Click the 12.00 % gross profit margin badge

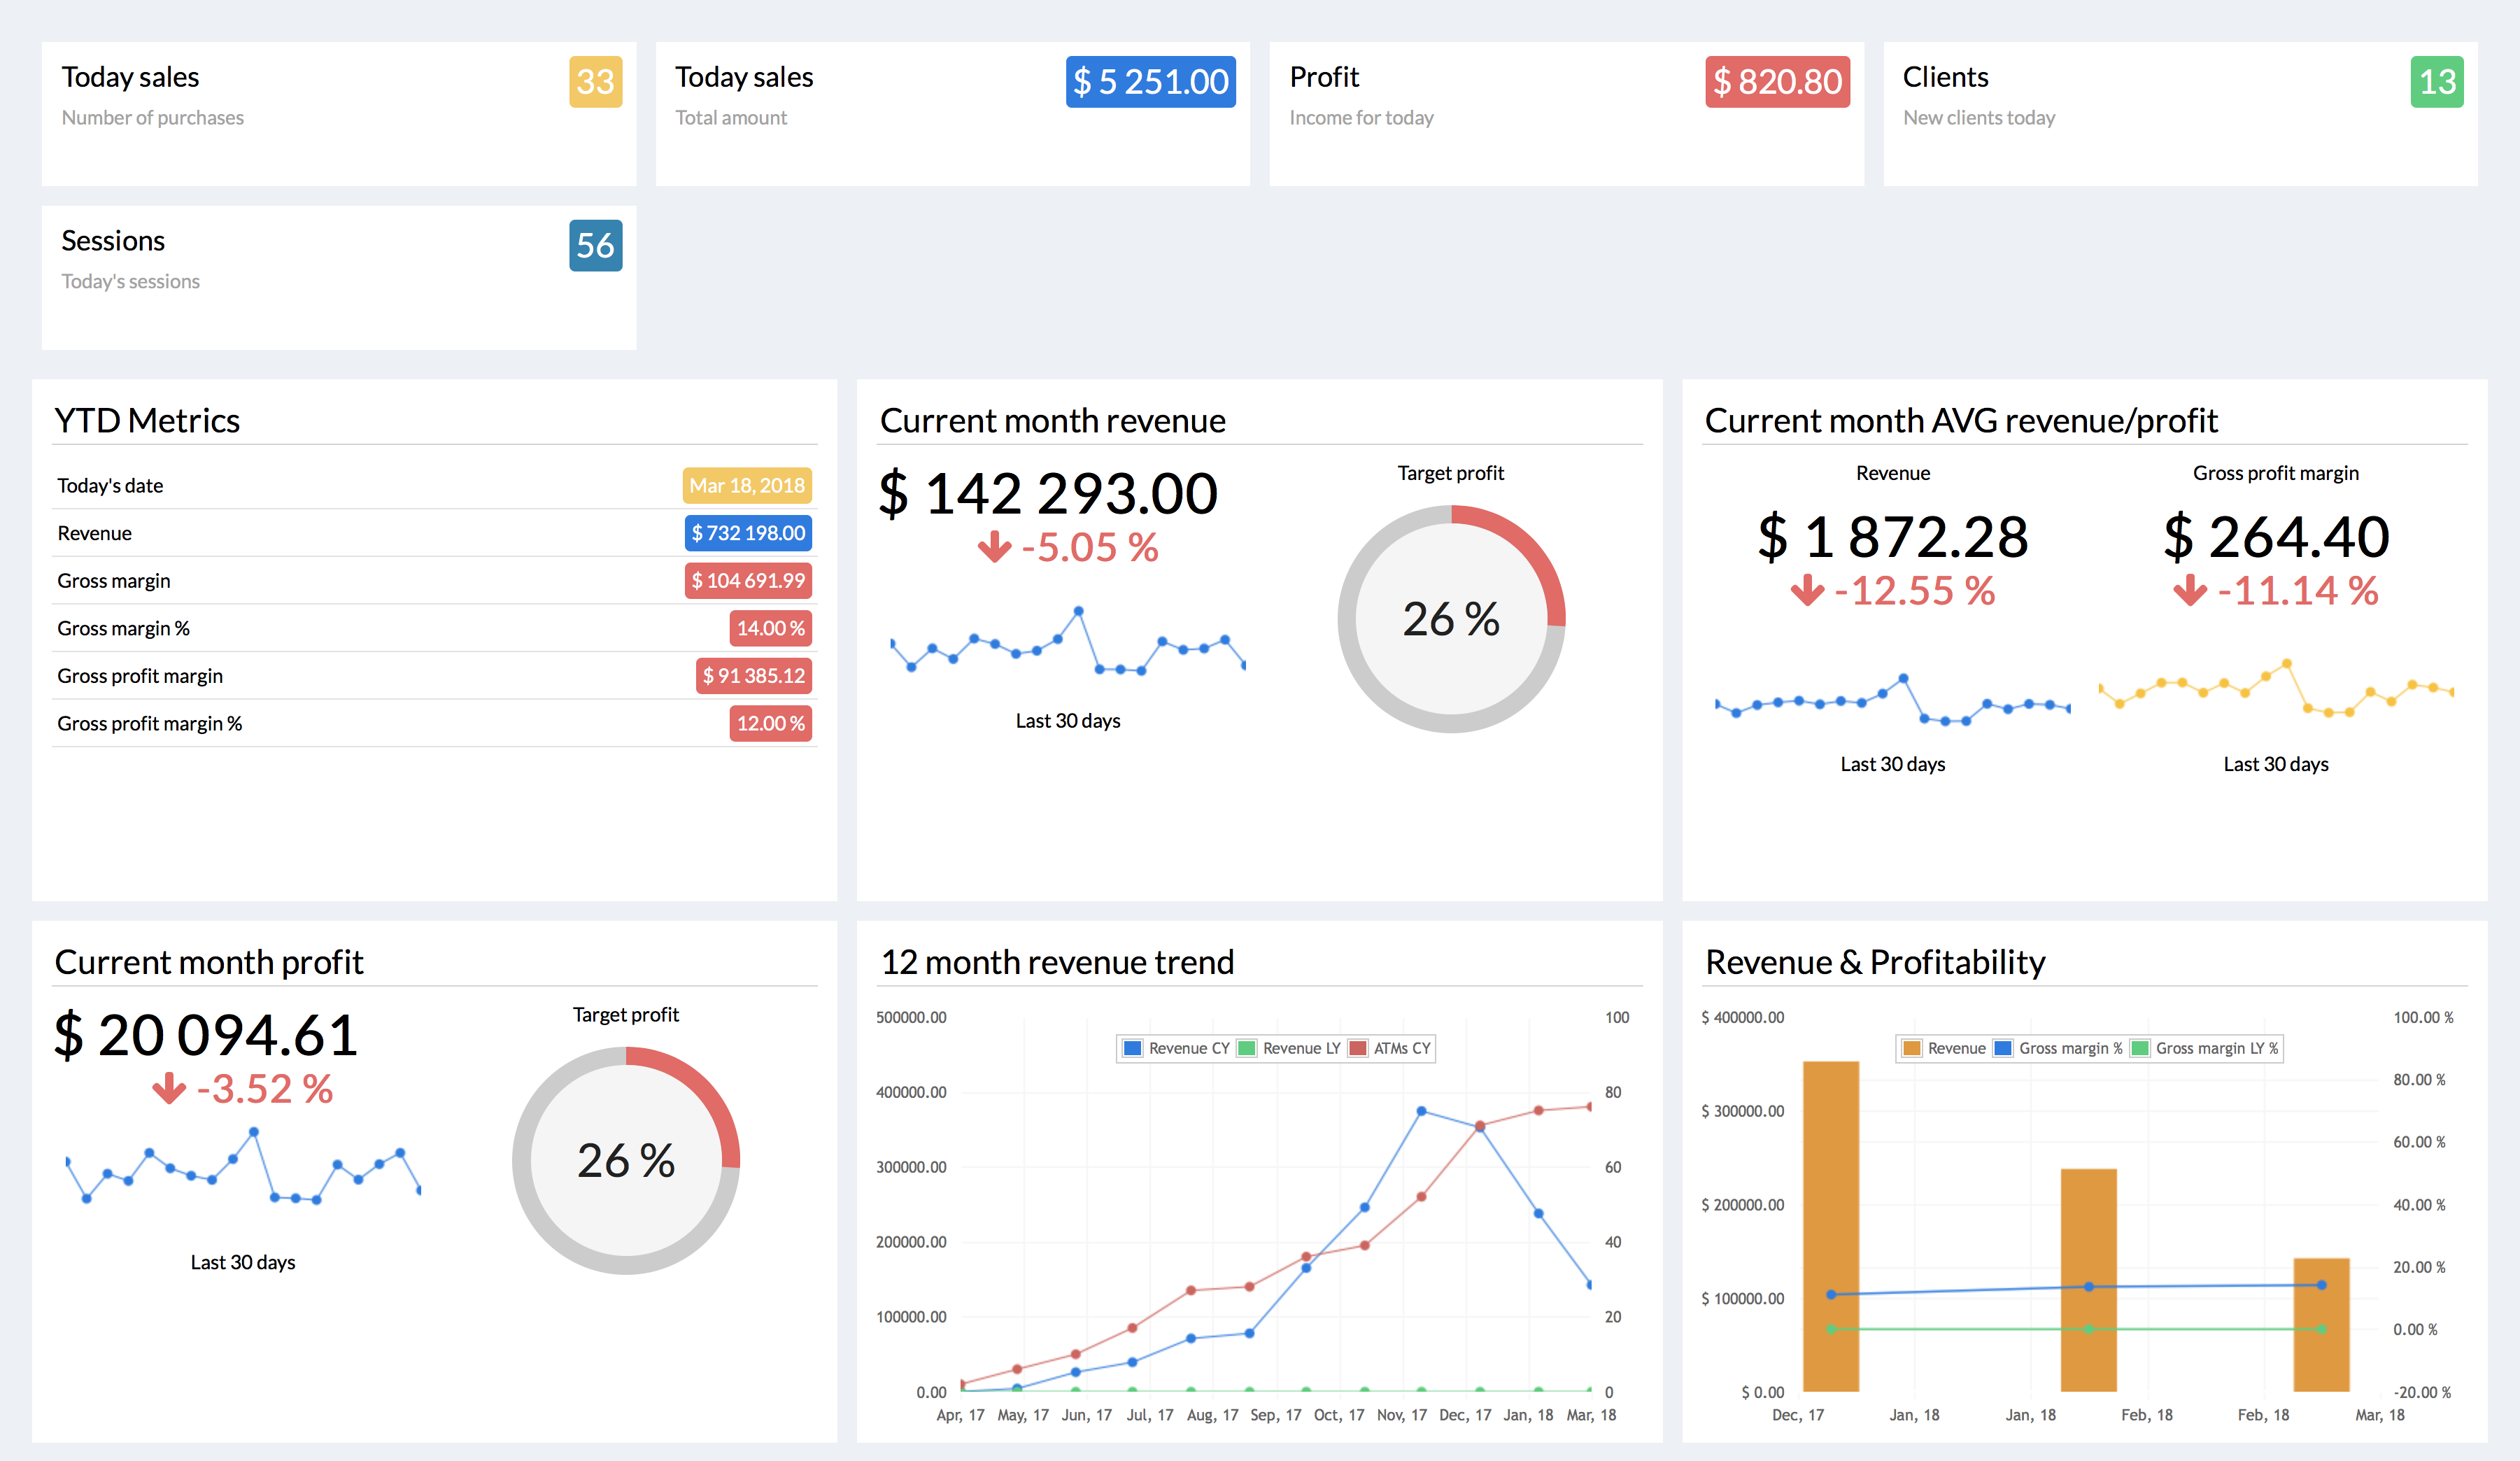(770, 723)
